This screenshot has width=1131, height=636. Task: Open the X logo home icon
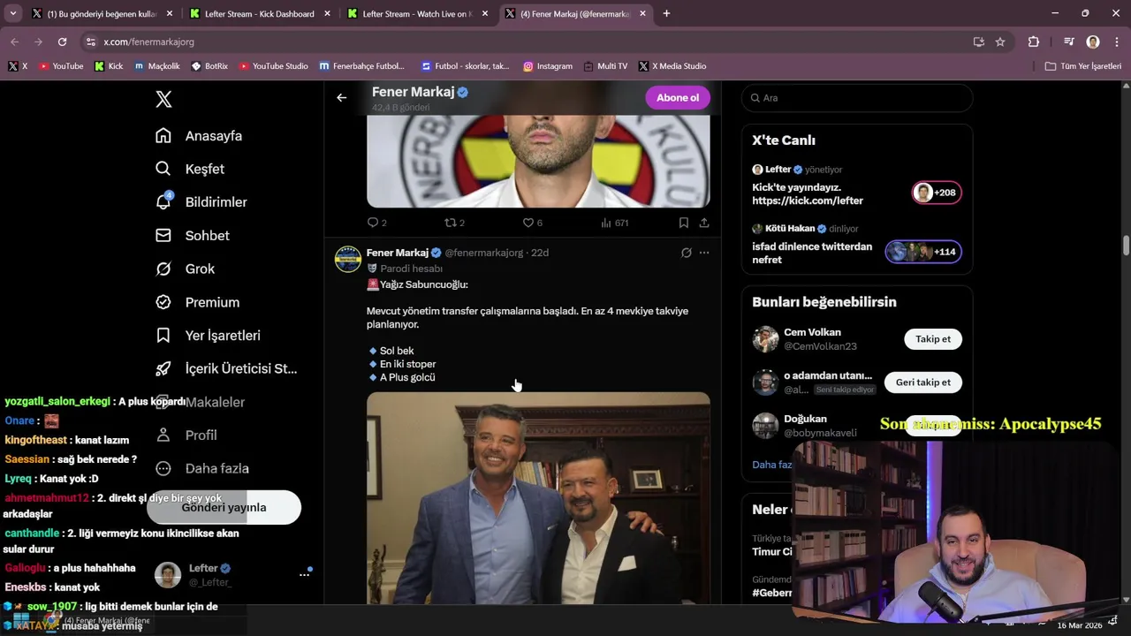(x=163, y=99)
